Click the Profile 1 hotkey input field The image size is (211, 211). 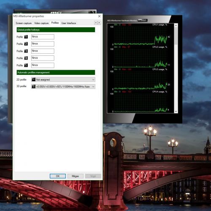pyautogui.click(x=43, y=37)
